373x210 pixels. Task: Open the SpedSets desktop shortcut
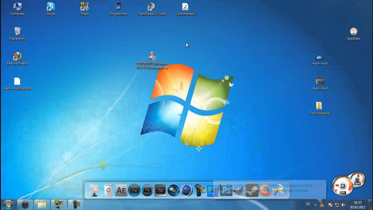353,34
